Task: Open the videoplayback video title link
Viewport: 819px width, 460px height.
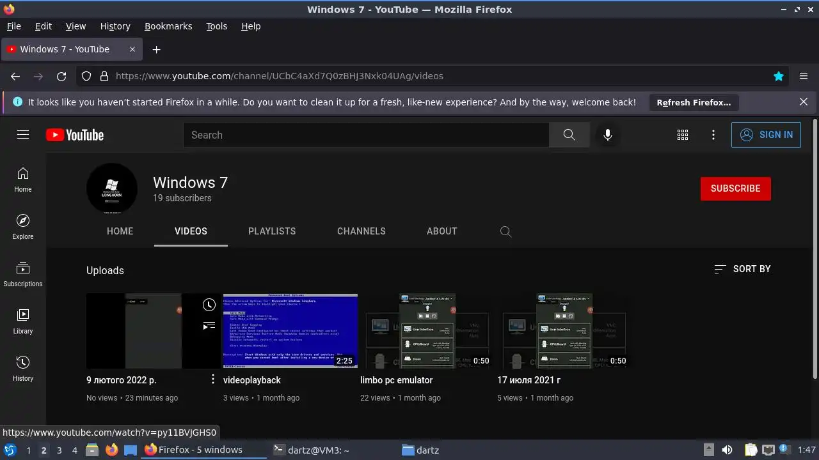Action: coord(252,380)
